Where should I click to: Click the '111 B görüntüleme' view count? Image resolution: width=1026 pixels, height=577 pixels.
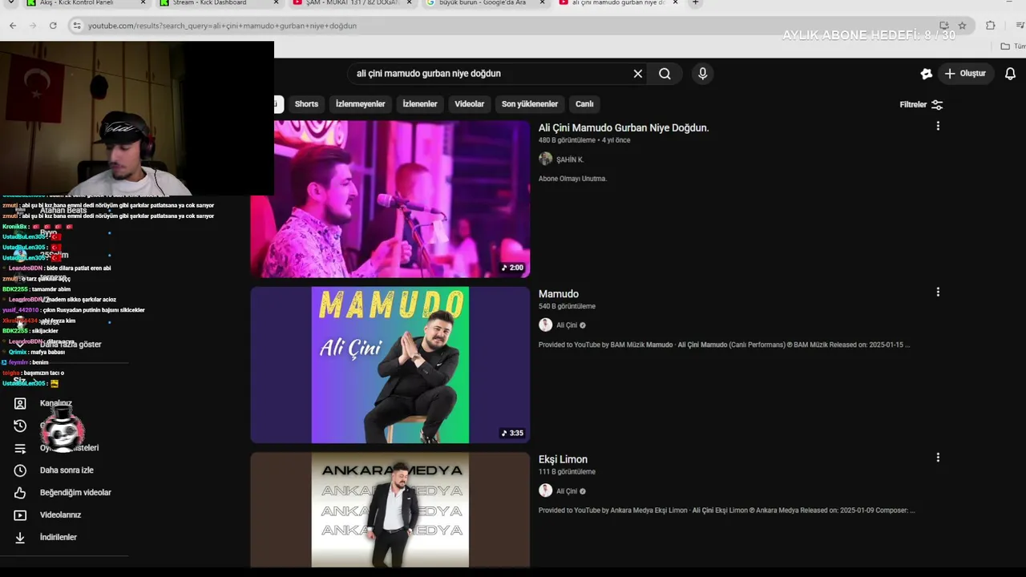567,472
